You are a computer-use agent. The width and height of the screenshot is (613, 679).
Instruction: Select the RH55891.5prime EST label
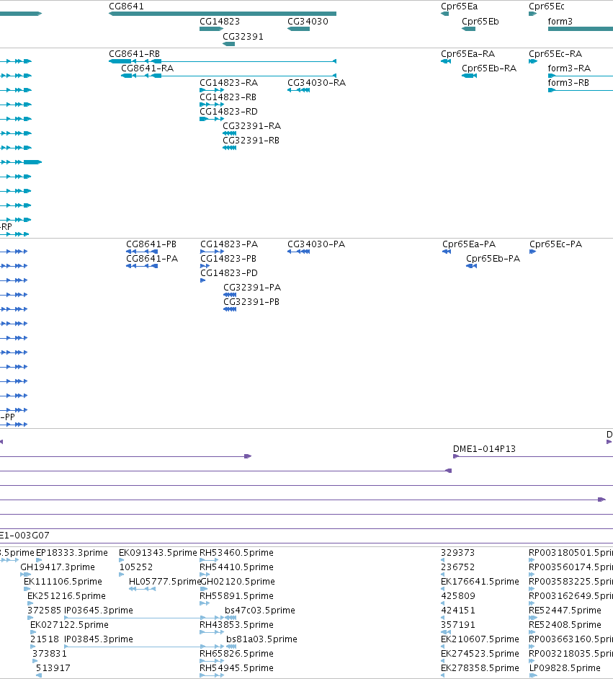pyautogui.click(x=236, y=596)
